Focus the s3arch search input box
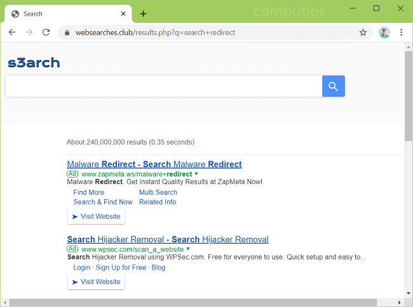The image size is (413, 307). (x=164, y=86)
